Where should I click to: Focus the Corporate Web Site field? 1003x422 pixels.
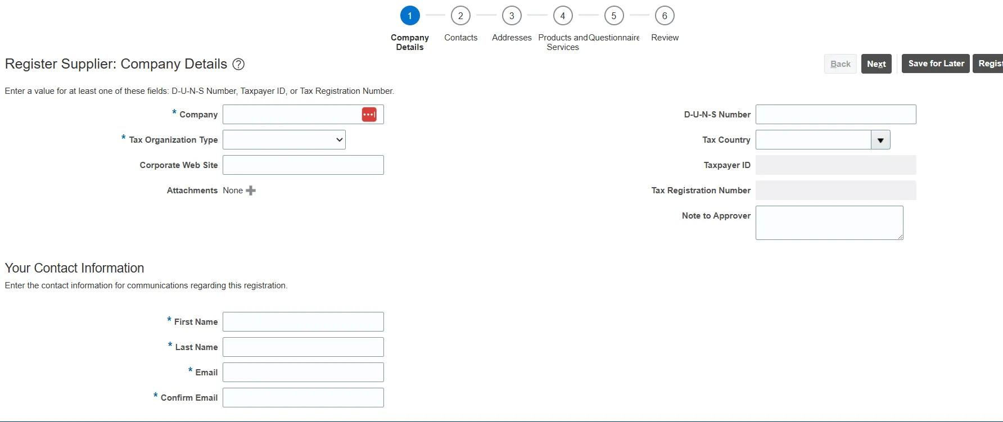tap(303, 165)
